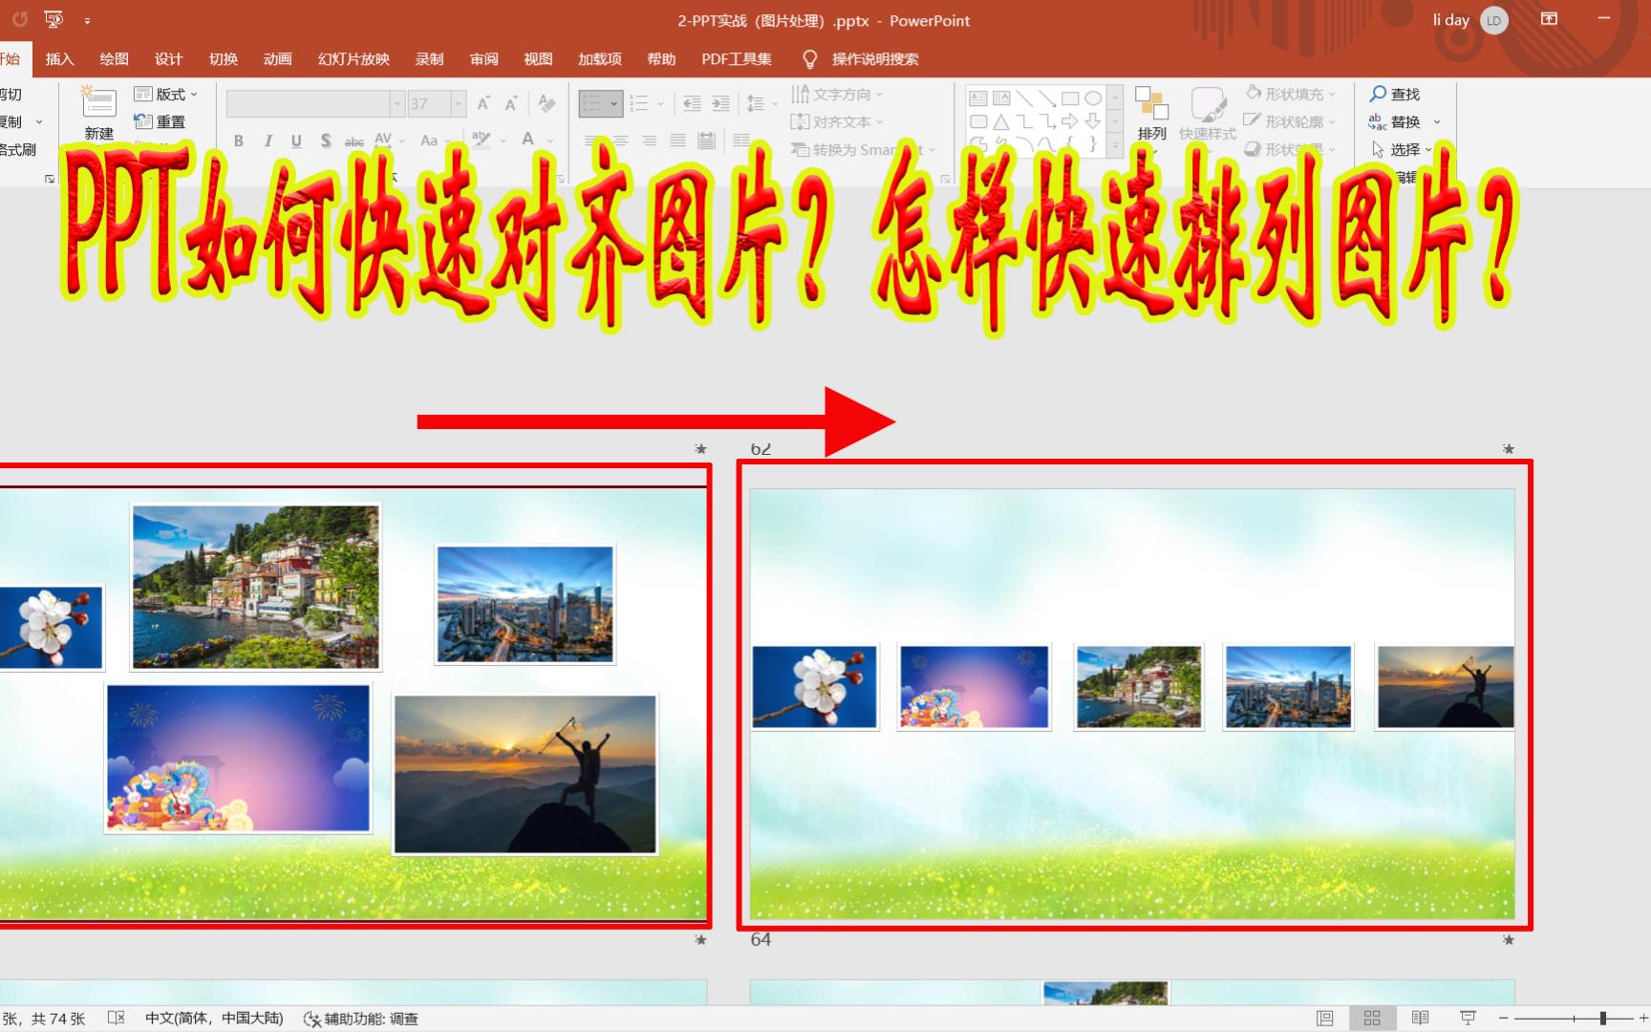Viewport: 1651px width, 1032px height.
Task: Click the 转换为 SmartArt button
Action: 860,150
